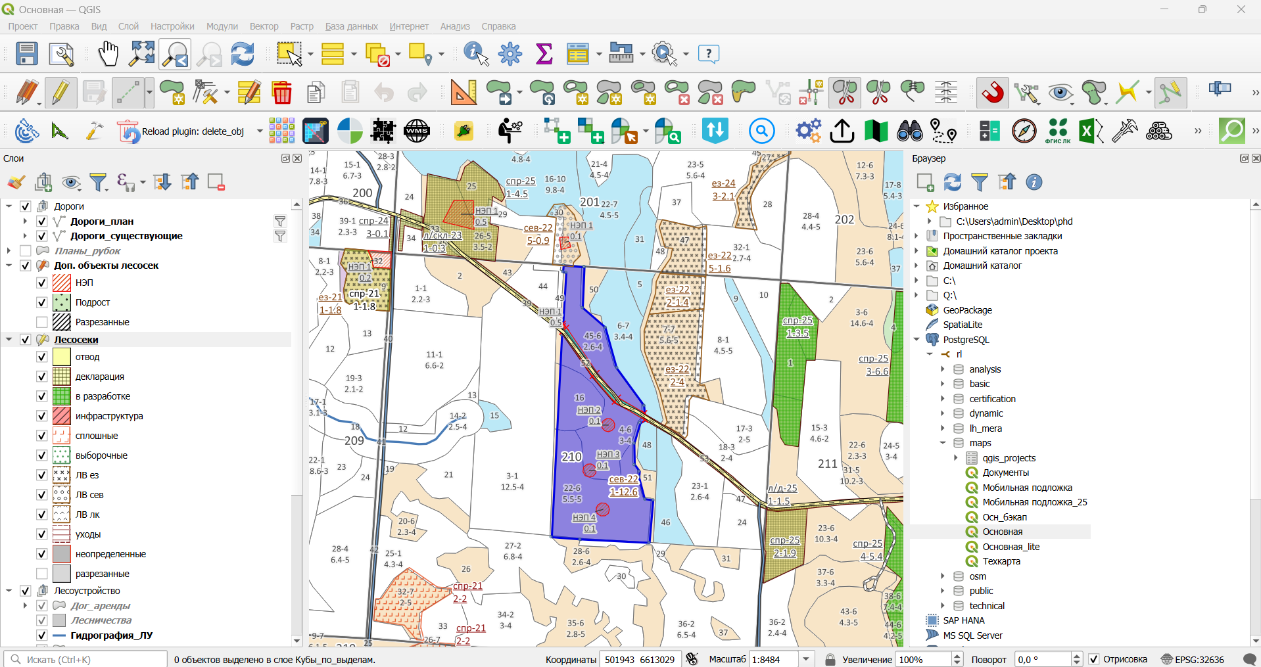Click the binoculars plugin icon
This screenshot has width=1261, height=667.
click(x=910, y=131)
